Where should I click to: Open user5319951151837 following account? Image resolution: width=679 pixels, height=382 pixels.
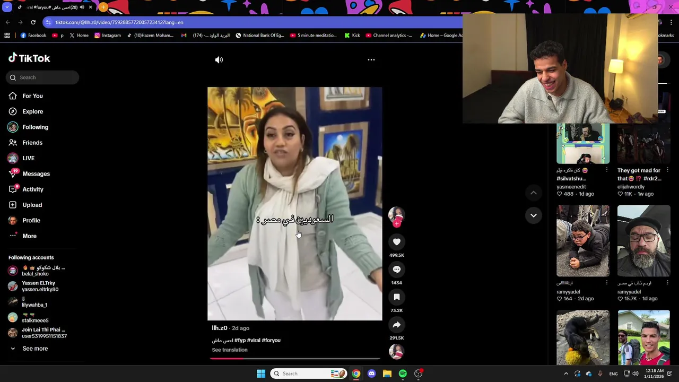coord(38,333)
